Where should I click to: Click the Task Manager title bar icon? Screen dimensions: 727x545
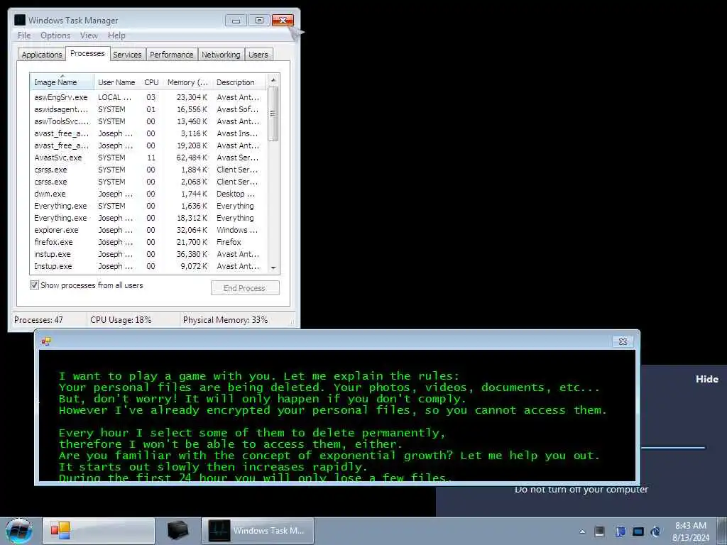(19, 20)
